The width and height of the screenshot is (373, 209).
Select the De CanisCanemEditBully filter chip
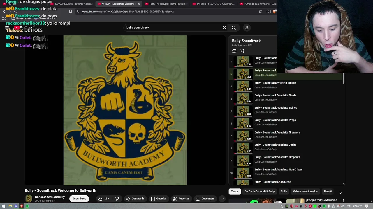[x=260, y=192]
